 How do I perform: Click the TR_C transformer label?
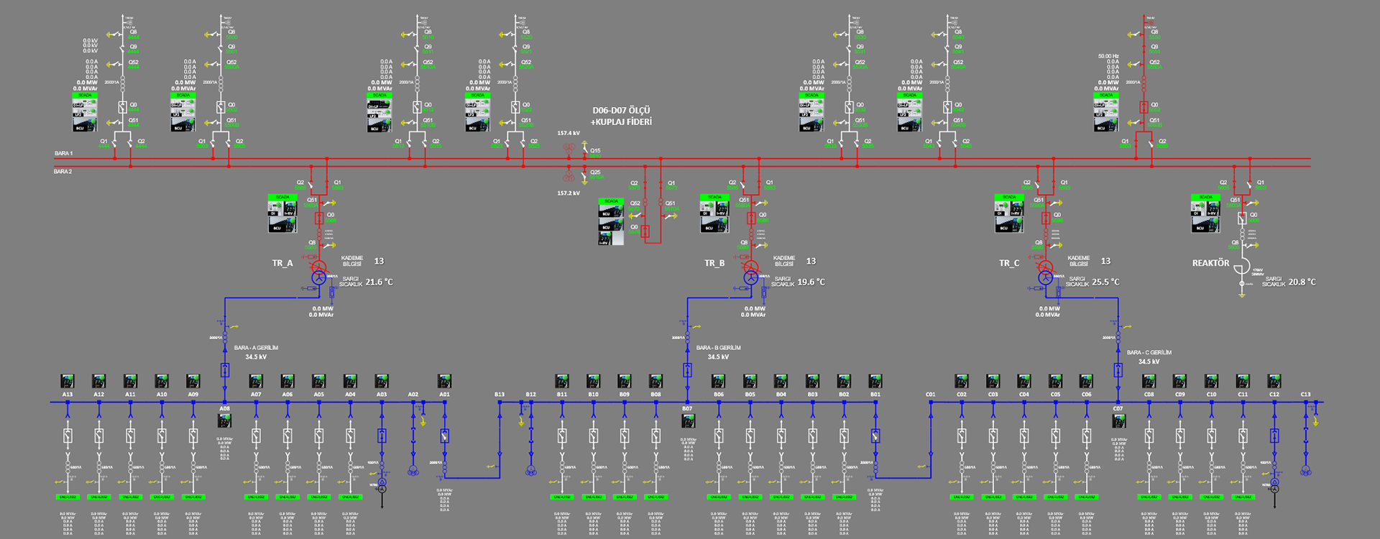1009,263
